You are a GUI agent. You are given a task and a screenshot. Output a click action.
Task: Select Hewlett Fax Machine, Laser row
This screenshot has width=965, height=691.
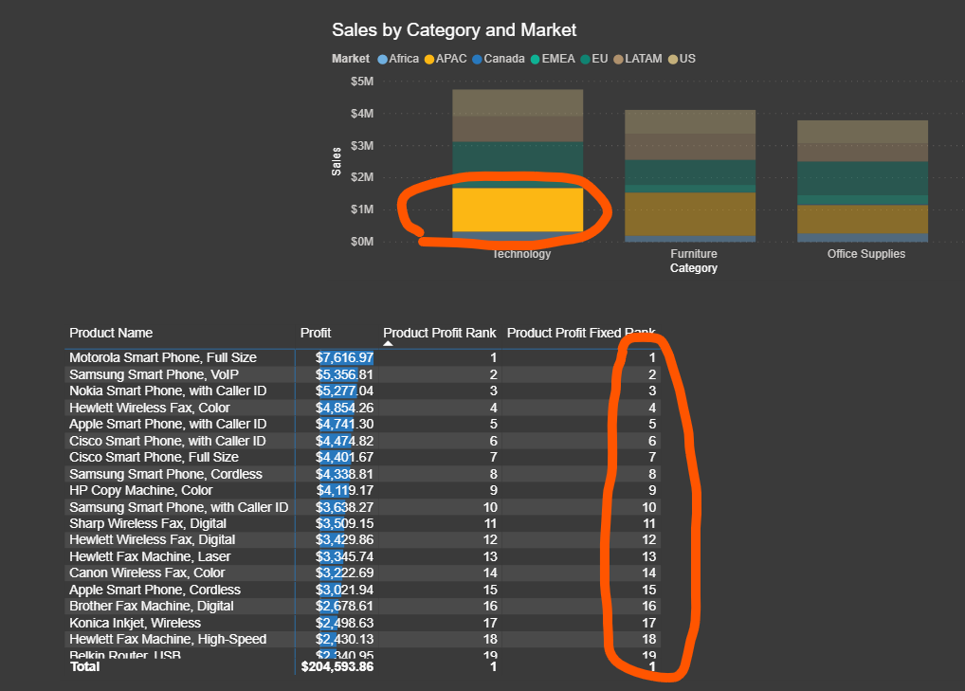click(x=362, y=556)
